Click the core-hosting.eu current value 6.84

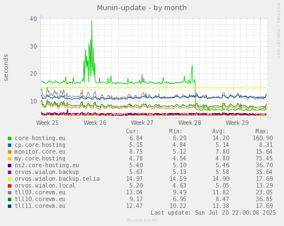(x=136, y=138)
